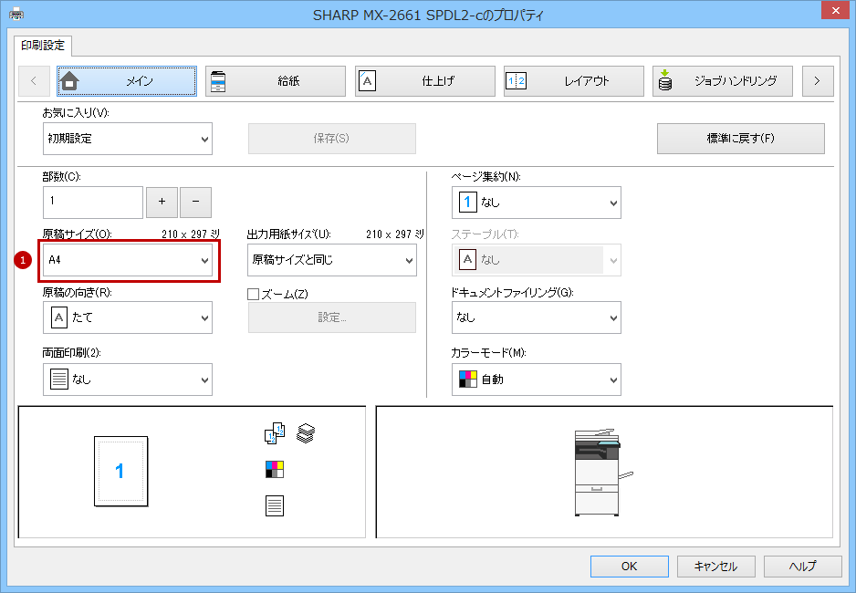This screenshot has width=856, height=593.
Task: Click the left arrow tab scroller
Action: coord(34,81)
